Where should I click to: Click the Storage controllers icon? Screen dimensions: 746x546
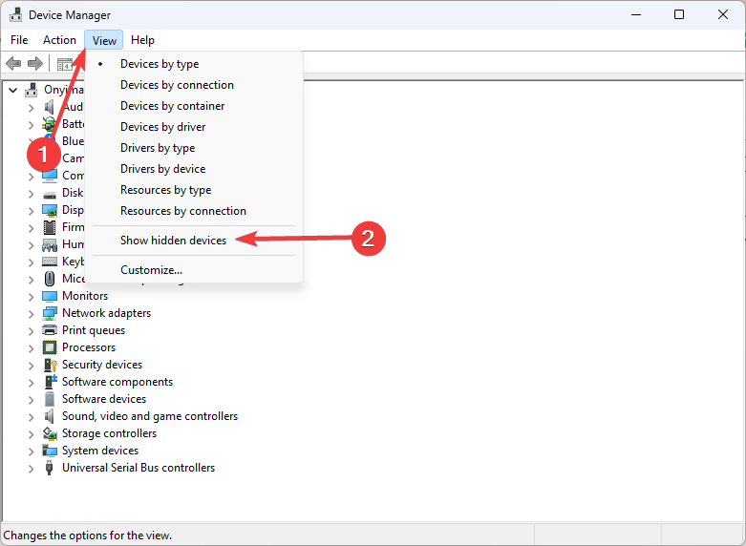(50, 433)
